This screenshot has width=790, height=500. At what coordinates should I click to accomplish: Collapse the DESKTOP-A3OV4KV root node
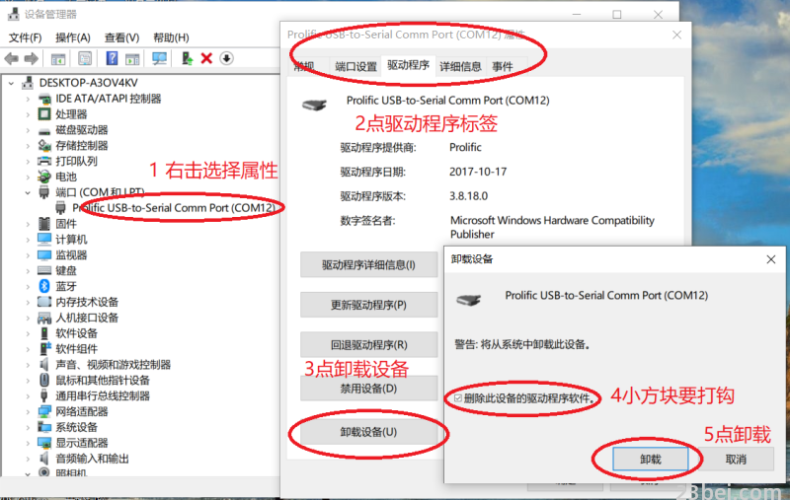pos(11,83)
